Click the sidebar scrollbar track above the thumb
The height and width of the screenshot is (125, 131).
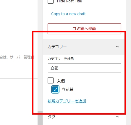(x=40, y=56)
